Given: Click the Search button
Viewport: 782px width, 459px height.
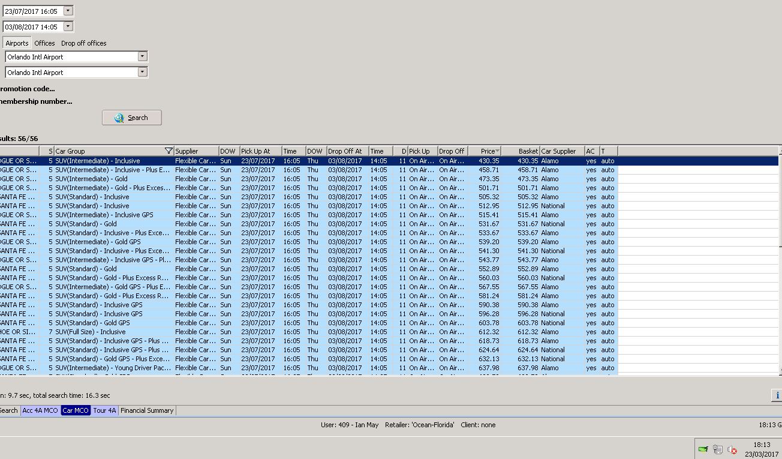Looking at the screenshot, I should coord(132,118).
